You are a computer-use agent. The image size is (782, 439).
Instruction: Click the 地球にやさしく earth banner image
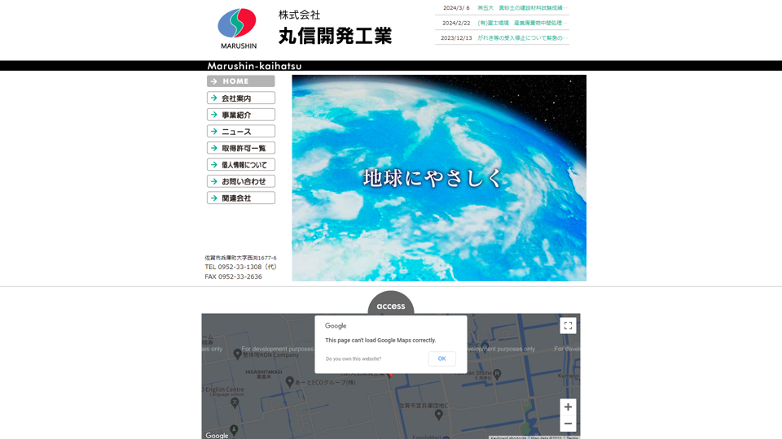point(439,178)
